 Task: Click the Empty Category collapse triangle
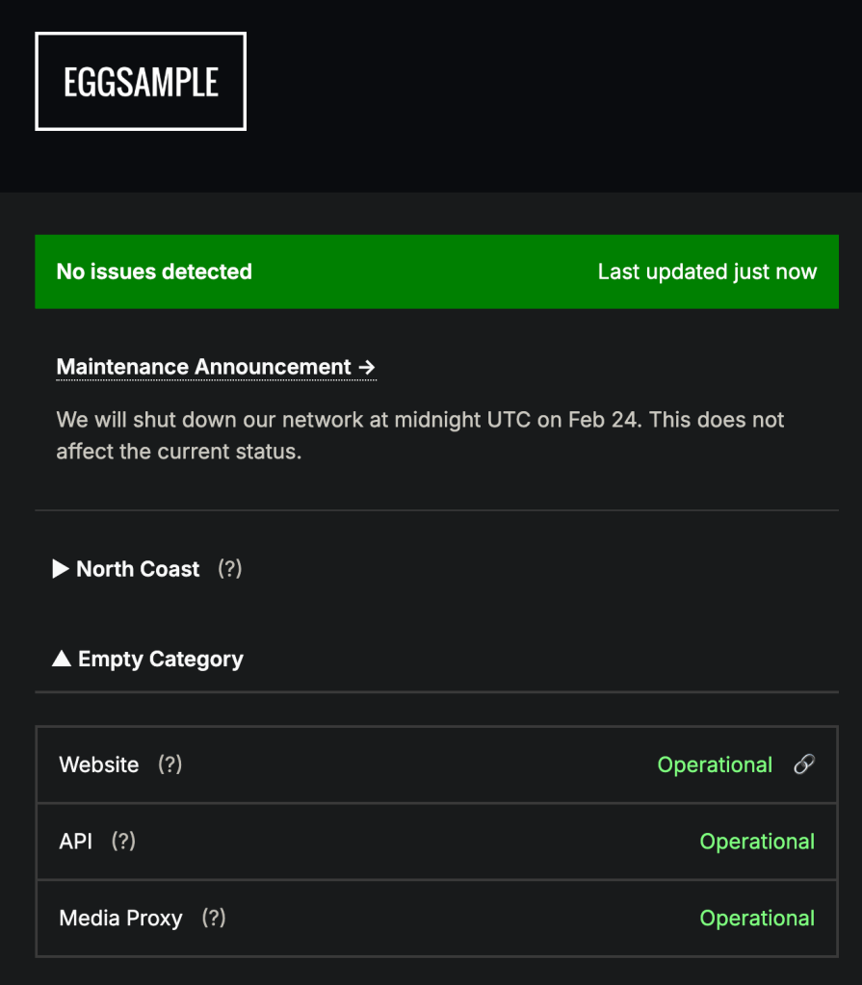pos(62,660)
